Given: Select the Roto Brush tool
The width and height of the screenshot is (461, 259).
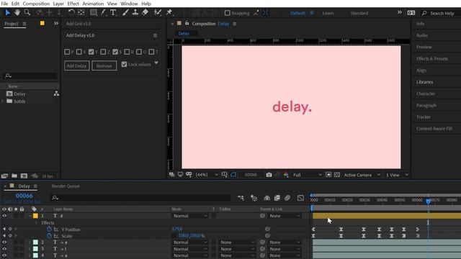Looking at the screenshot, I should [158, 13].
